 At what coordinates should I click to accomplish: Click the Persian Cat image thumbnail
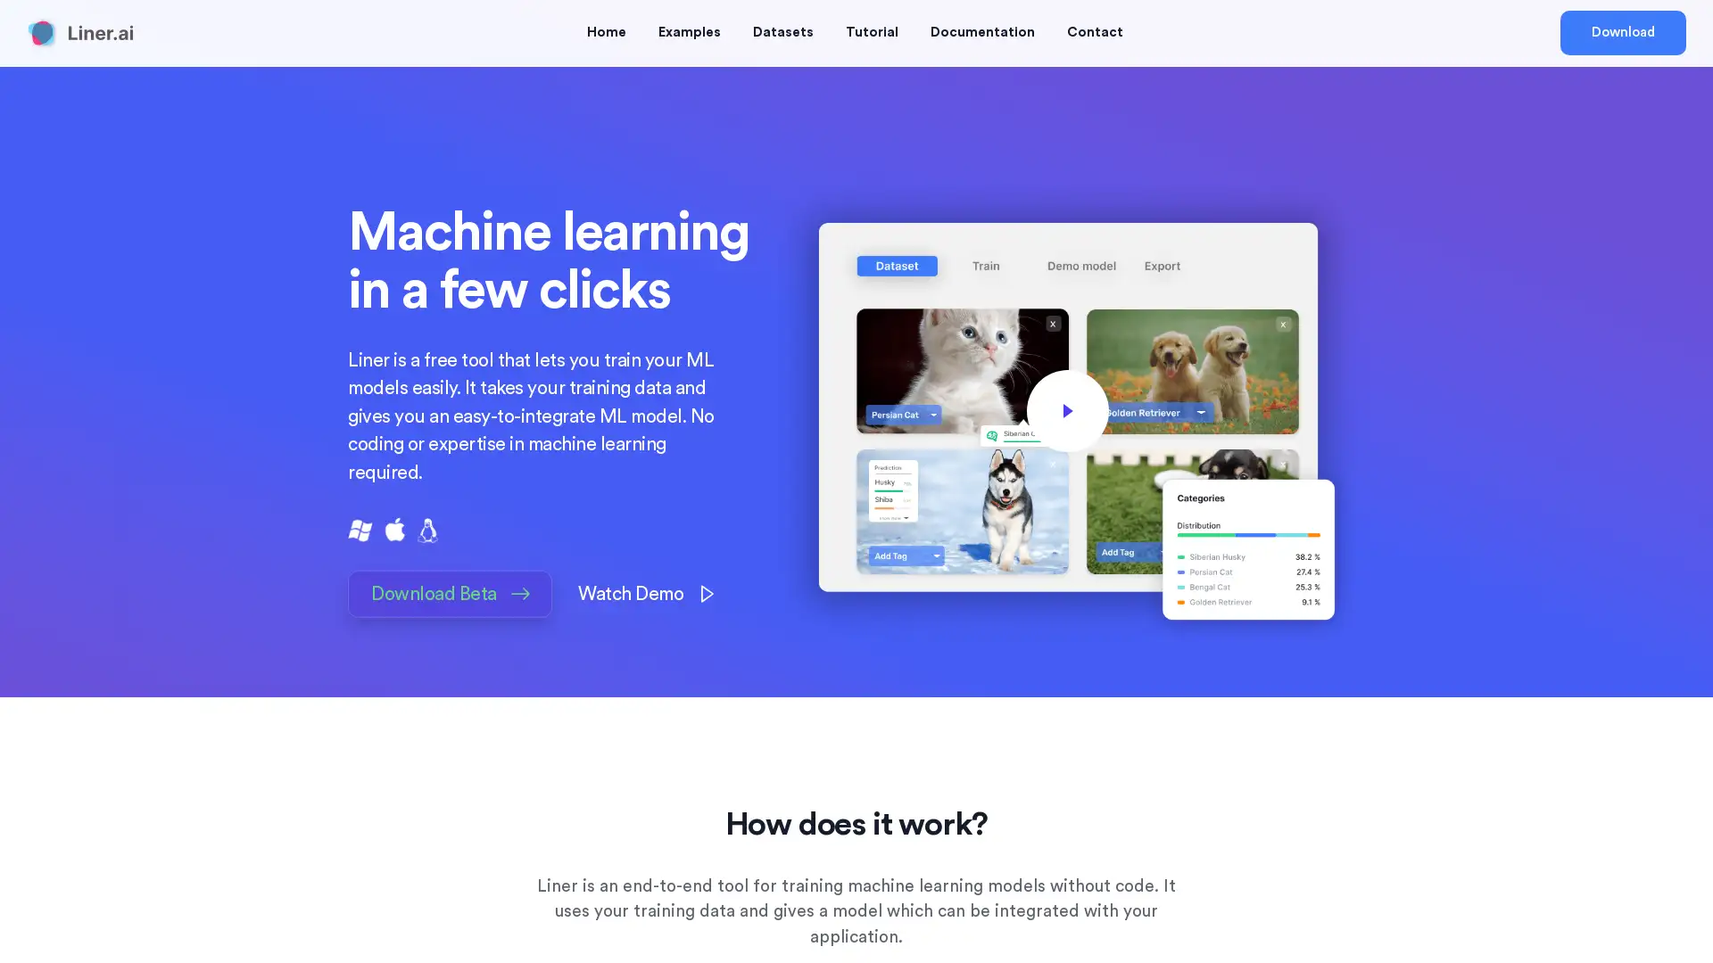(960, 370)
